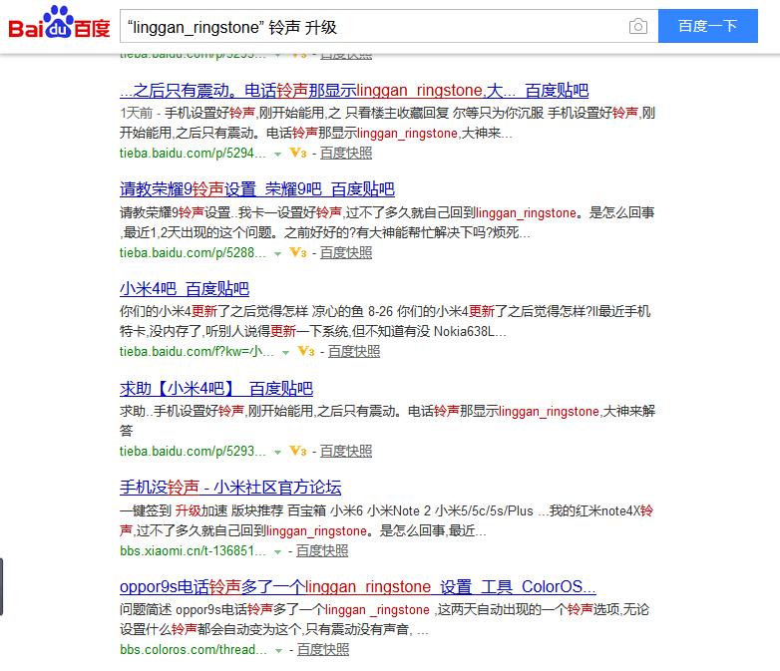Open camera image search icon
The height and width of the screenshot is (671, 780).
coord(637,26)
